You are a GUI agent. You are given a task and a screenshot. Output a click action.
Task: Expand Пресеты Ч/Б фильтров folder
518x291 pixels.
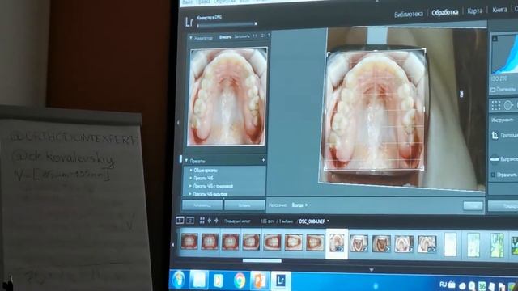coord(191,194)
